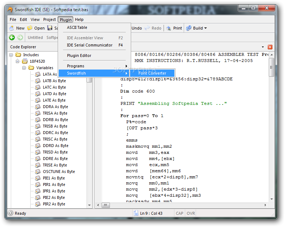285x227 pixels.
Task: Open the Help menu
Action: click(x=79, y=19)
